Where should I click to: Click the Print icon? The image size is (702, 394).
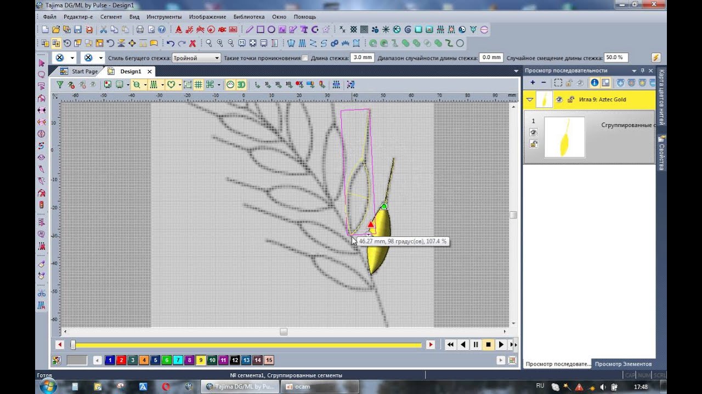pos(140,30)
